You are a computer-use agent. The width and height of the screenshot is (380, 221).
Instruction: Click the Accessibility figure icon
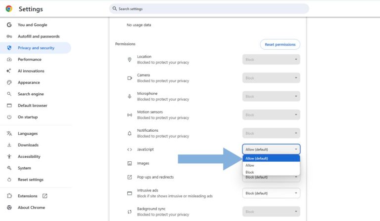click(9, 156)
